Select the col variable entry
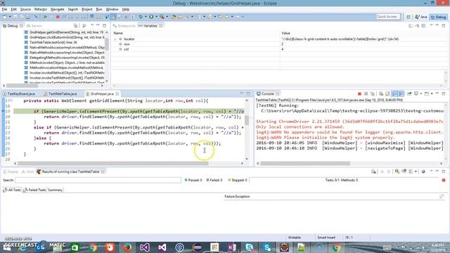 [x=126, y=49]
